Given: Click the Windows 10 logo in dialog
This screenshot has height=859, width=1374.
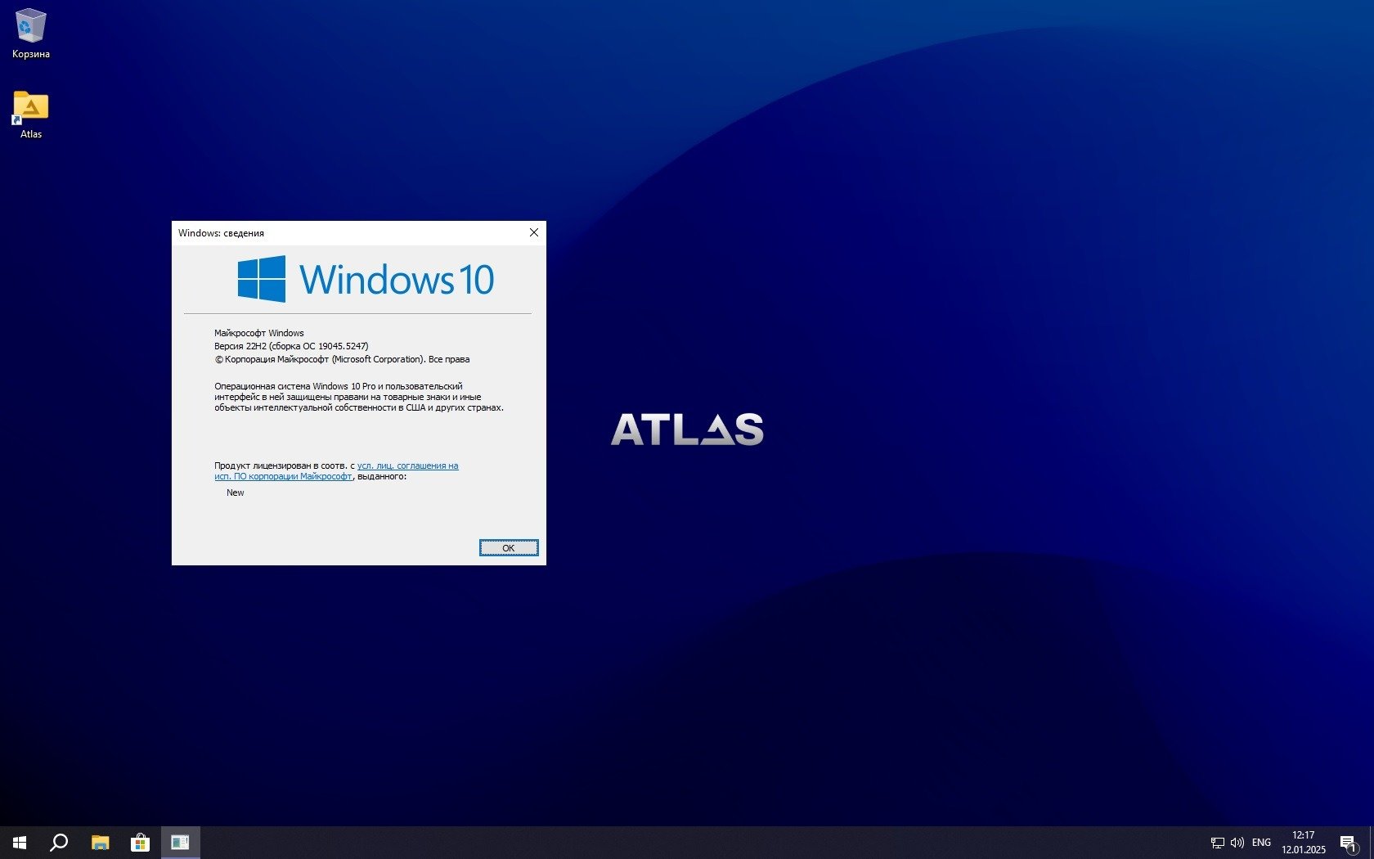Looking at the screenshot, I should [366, 279].
